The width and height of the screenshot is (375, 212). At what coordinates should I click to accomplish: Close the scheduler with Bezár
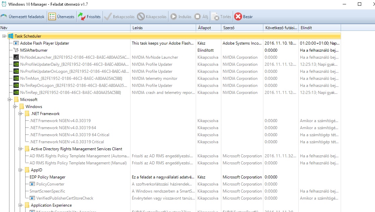(x=243, y=17)
